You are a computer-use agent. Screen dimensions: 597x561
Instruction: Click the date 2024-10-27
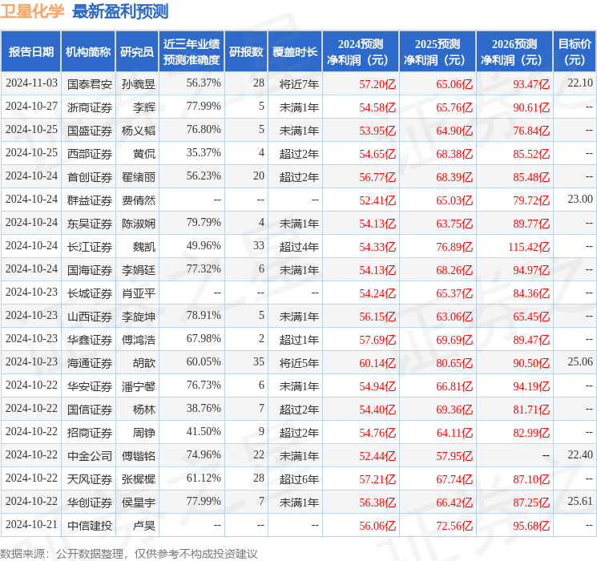(x=31, y=107)
